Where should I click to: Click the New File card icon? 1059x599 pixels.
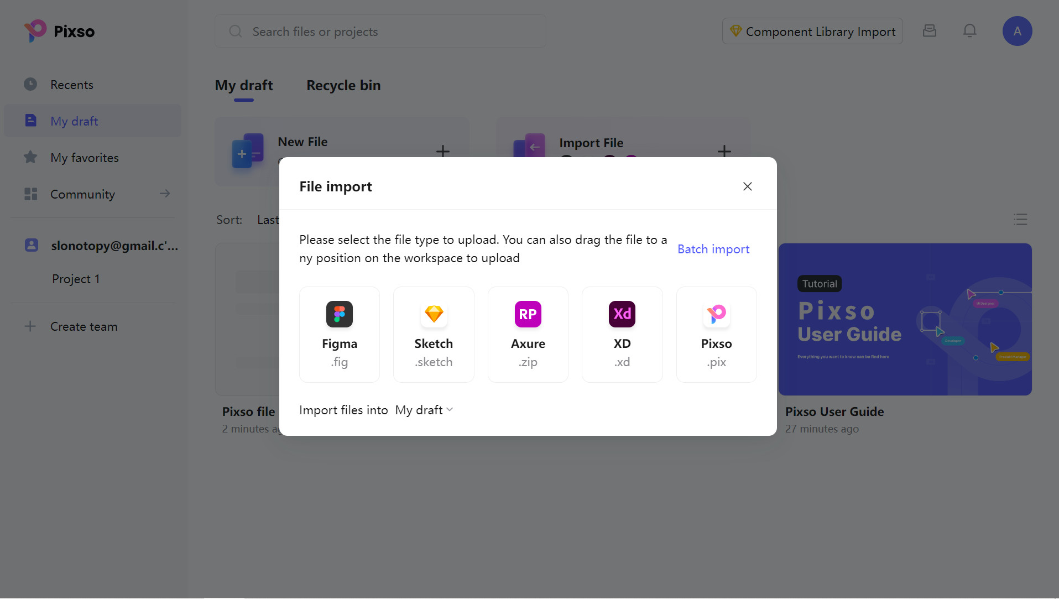click(x=247, y=150)
